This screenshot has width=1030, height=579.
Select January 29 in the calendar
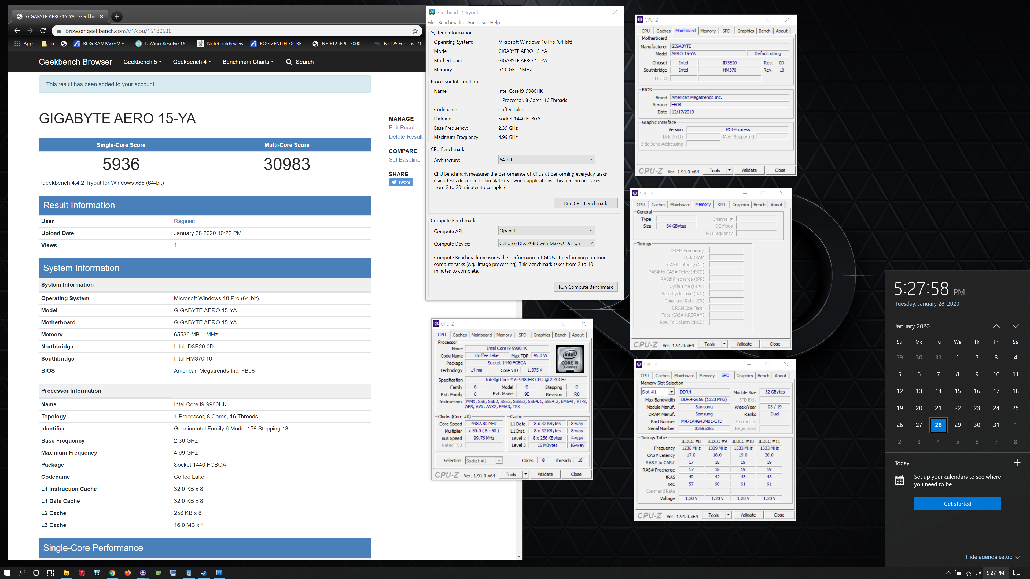pyautogui.click(x=957, y=425)
